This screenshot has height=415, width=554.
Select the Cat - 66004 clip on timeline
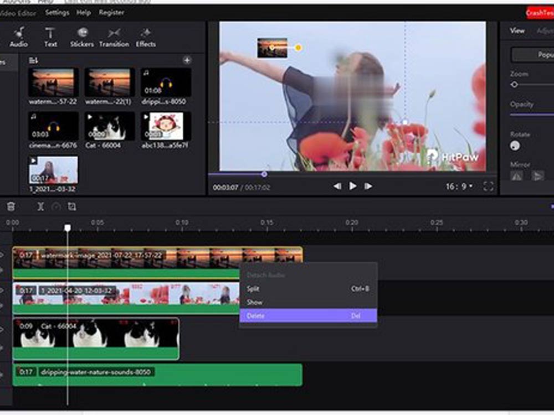[x=96, y=339]
